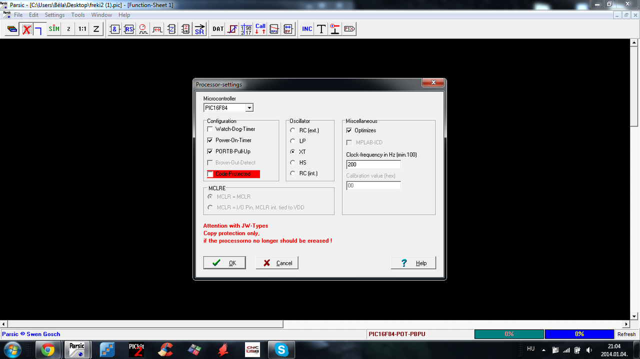Screen dimensions: 640x359
Task: Close the Processor-settings dialog
Action: click(x=433, y=82)
